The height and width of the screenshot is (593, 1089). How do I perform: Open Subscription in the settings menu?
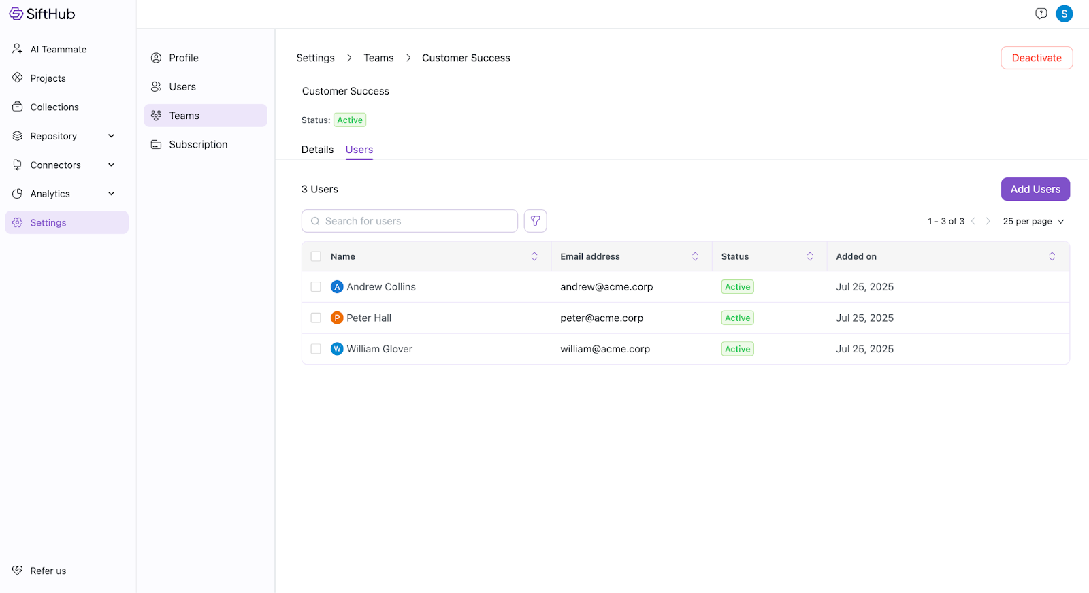pos(198,145)
